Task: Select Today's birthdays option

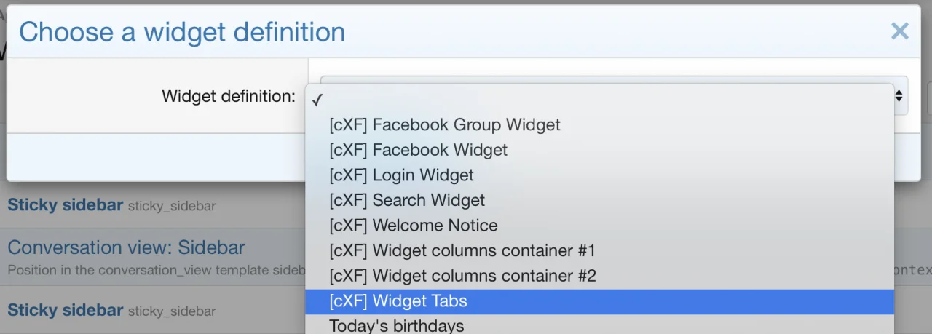Action: click(396, 325)
